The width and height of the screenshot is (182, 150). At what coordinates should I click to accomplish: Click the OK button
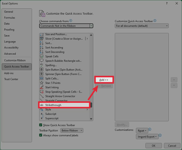click(x=154, y=146)
